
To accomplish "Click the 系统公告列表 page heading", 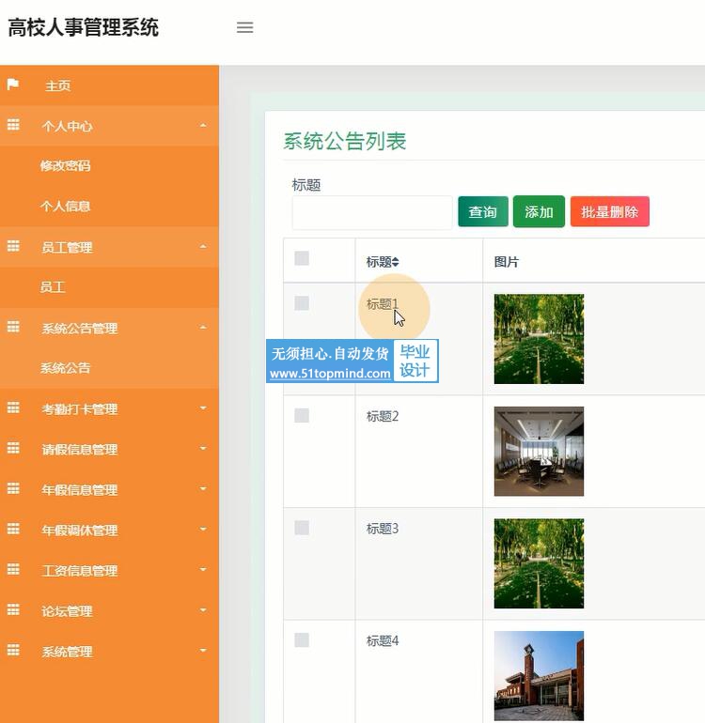I will pos(345,141).
